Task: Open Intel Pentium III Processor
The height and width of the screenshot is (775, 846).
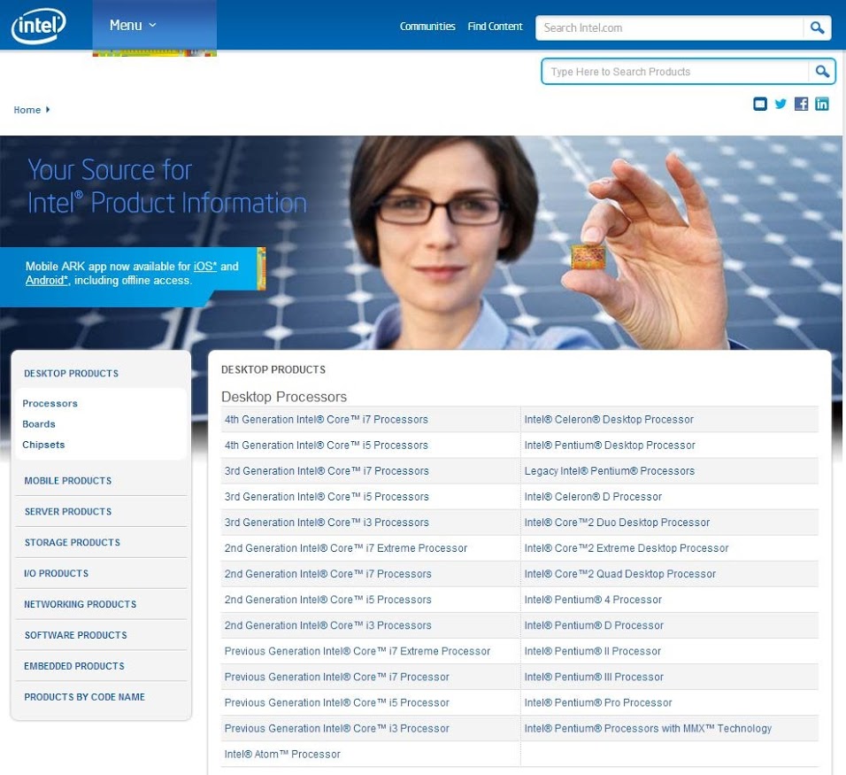Action: pyautogui.click(x=594, y=677)
